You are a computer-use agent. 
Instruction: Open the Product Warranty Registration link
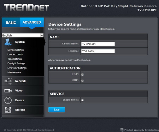point(142,130)
